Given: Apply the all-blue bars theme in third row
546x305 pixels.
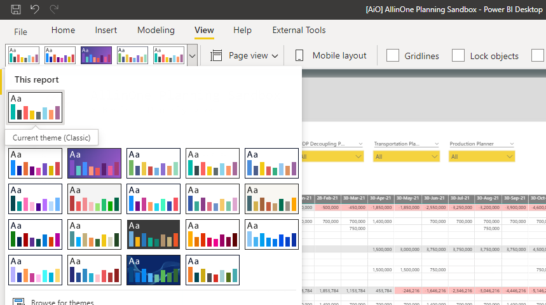Looking at the screenshot, I should click(x=271, y=234).
